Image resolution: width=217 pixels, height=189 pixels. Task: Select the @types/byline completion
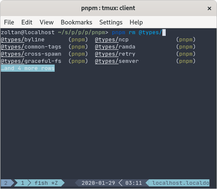pos(23,40)
